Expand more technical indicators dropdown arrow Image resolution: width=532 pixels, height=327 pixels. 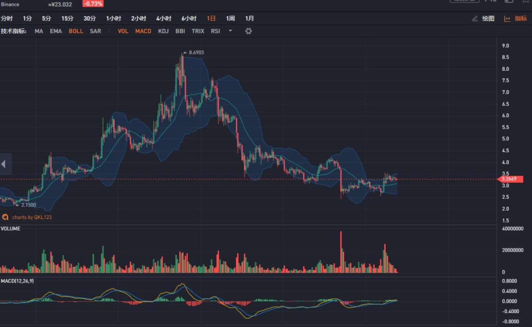230,31
